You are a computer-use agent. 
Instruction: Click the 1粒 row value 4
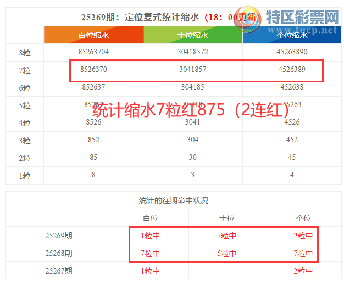click(x=292, y=175)
